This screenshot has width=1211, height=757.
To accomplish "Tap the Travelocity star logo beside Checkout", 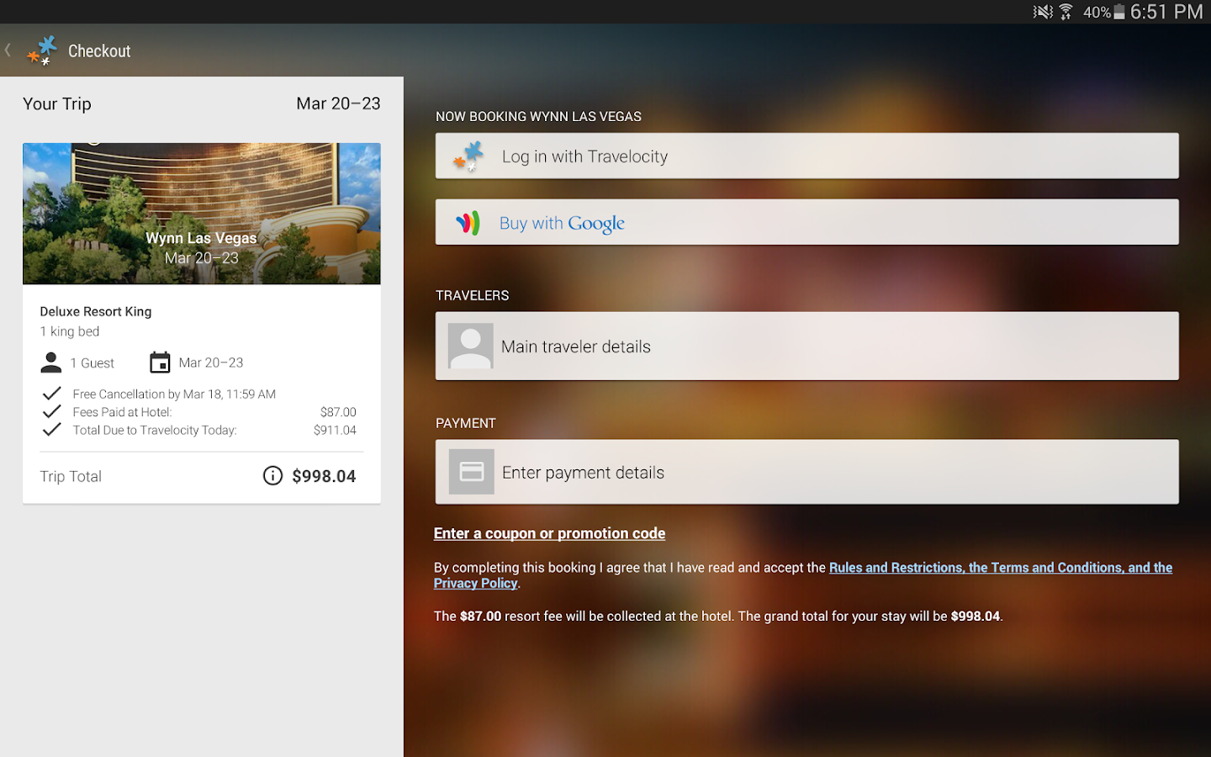I will point(42,50).
